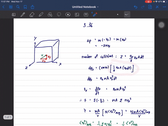Undo the last stroke
Image resolution: width=168 pixels, height=126 pixels.
(135, 7)
